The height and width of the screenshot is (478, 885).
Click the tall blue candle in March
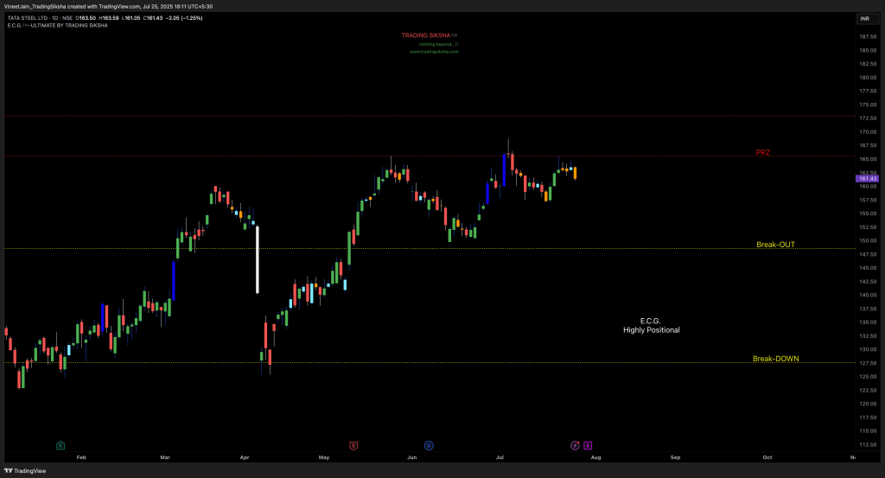[174, 280]
